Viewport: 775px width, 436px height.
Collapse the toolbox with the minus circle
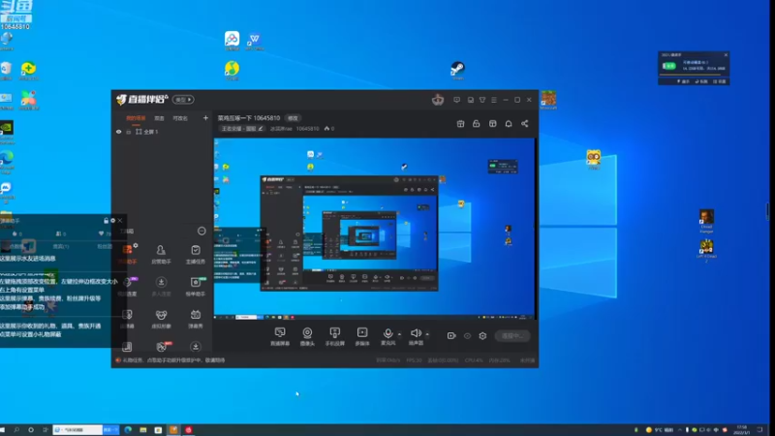201,231
